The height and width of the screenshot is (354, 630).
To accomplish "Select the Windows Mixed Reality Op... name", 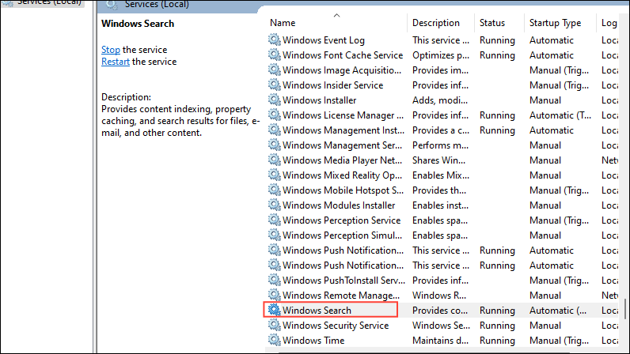I will pyautogui.click(x=343, y=175).
